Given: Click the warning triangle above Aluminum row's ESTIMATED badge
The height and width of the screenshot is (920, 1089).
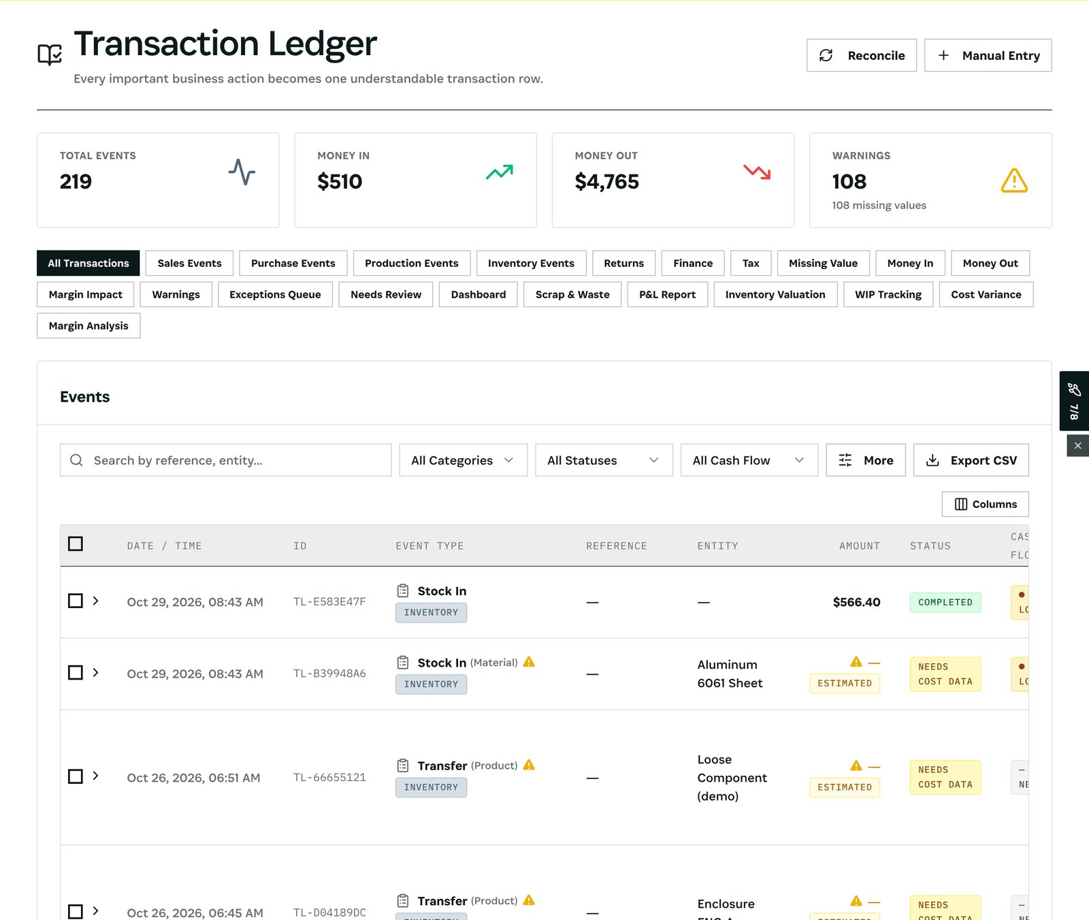Looking at the screenshot, I should pos(856,662).
